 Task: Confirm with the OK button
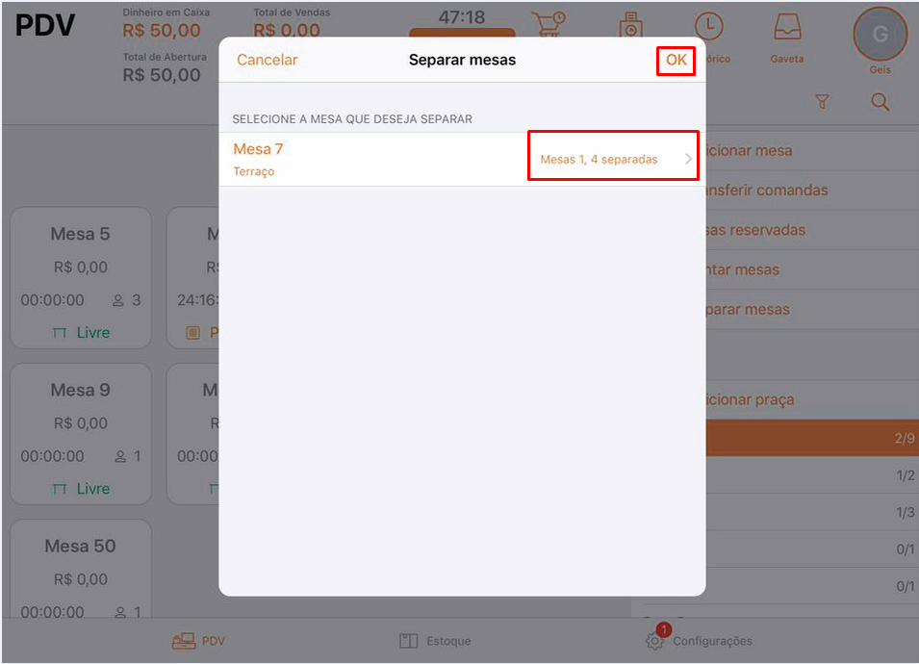(676, 60)
